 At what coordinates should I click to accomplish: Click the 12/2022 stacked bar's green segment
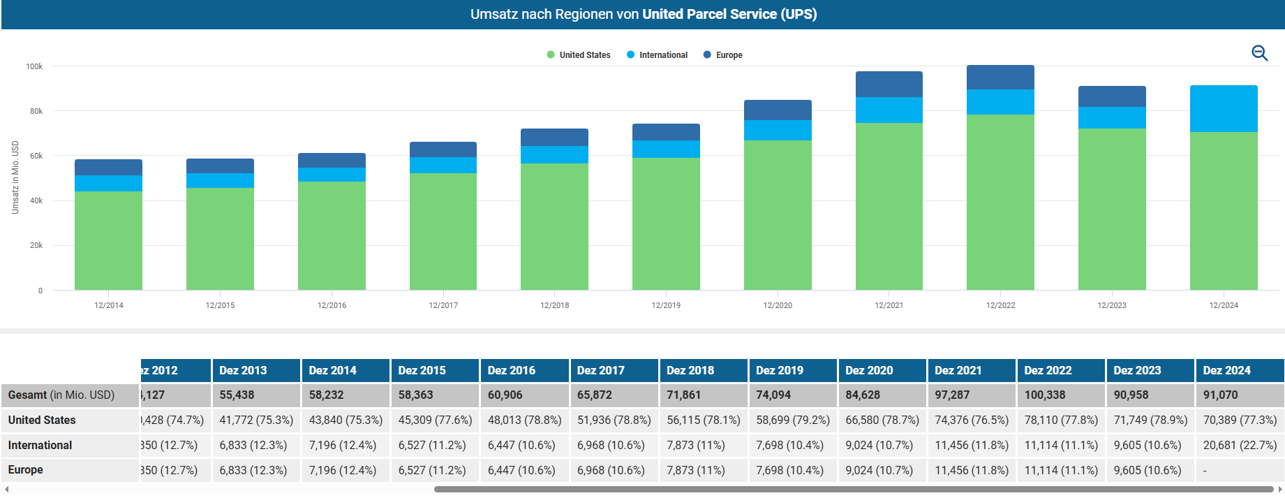point(1000,203)
